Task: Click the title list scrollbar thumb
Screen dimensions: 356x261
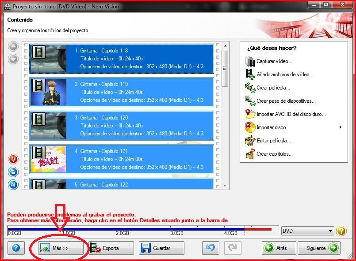Action: pos(225,69)
